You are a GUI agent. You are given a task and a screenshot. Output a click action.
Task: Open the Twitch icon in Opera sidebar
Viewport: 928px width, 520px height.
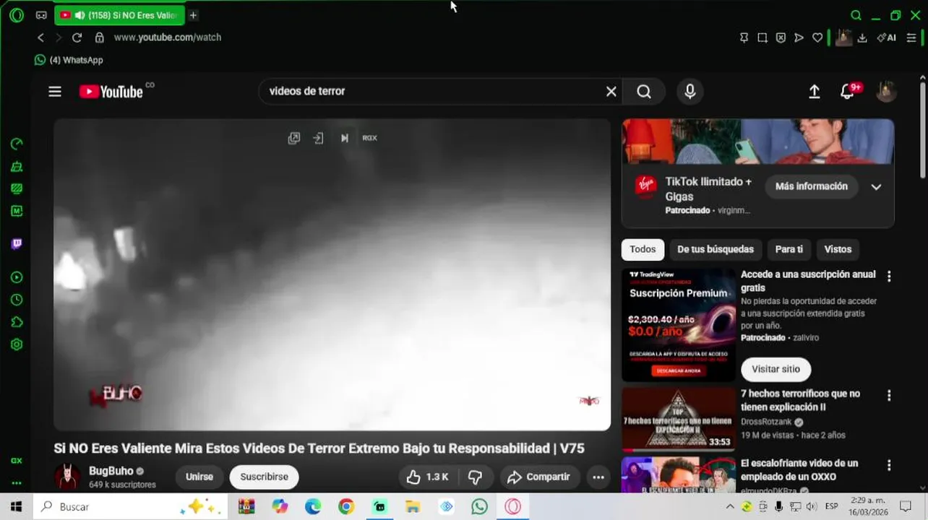coord(17,244)
